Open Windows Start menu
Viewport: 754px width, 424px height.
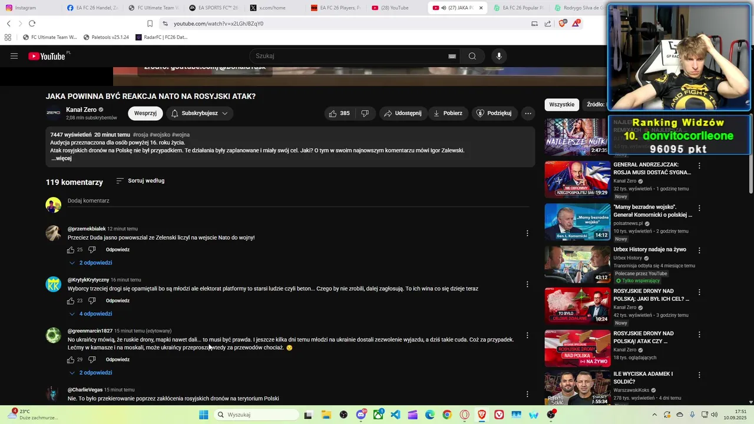[x=203, y=415]
